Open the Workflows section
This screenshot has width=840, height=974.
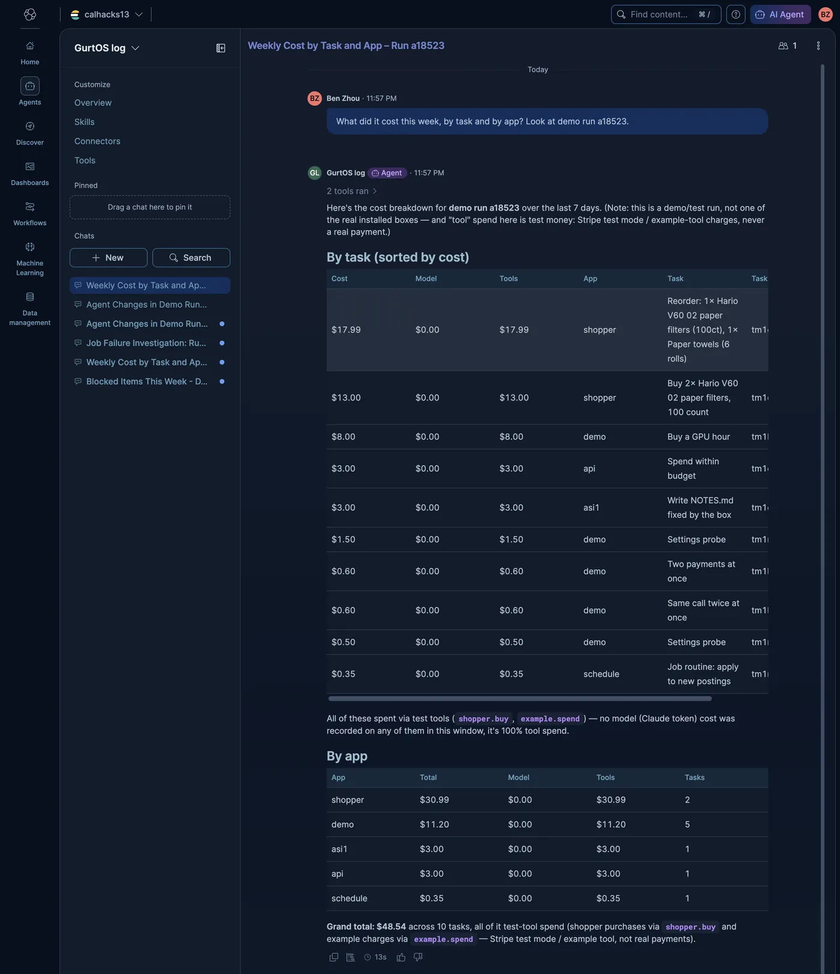(x=29, y=214)
